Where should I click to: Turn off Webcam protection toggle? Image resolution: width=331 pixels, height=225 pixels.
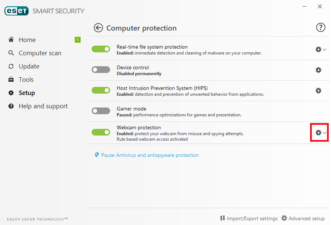[x=101, y=132]
